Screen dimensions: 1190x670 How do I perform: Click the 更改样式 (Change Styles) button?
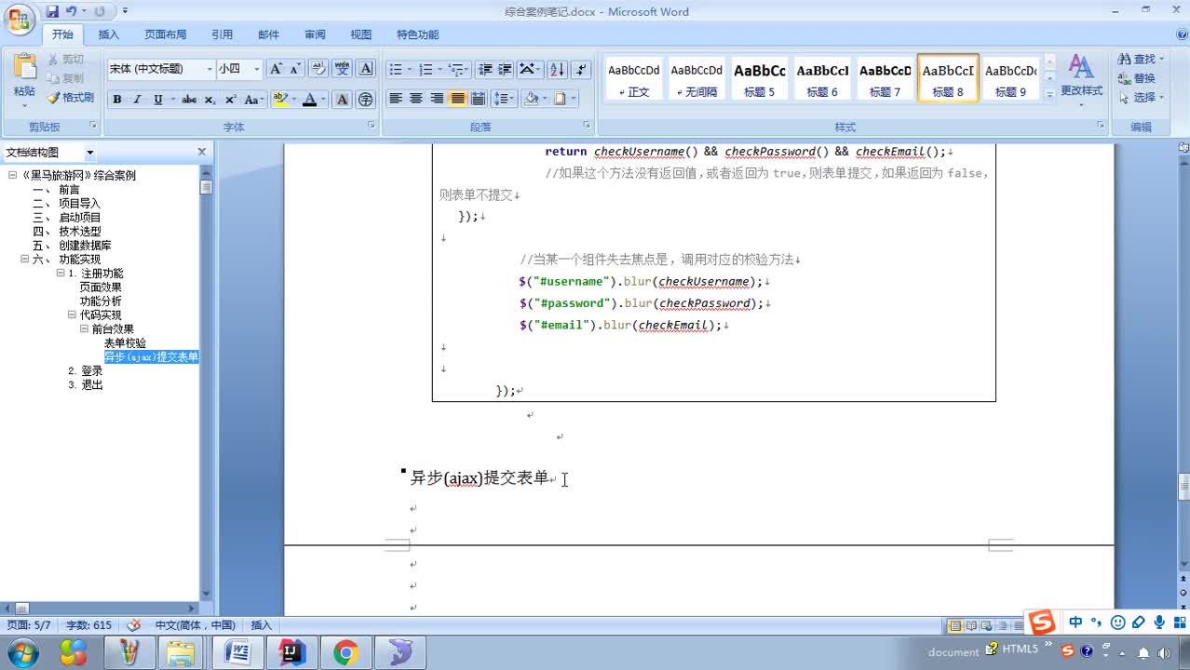tap(1081, 78)
